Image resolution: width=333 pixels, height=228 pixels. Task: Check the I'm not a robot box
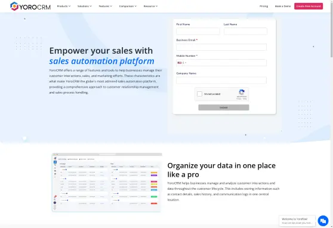(x=199, y=94)
